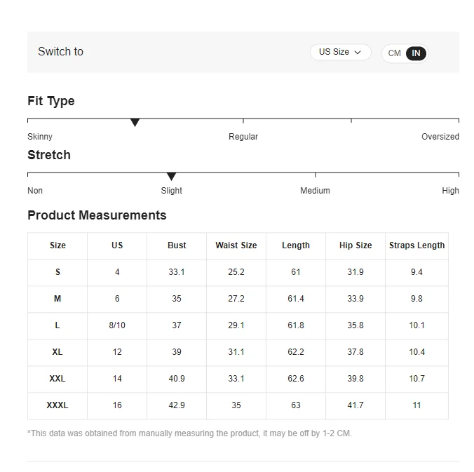The height and width of the screenshot is (472, 474).
Task: Click the Hip Size column header
Action: pos(355,245)
